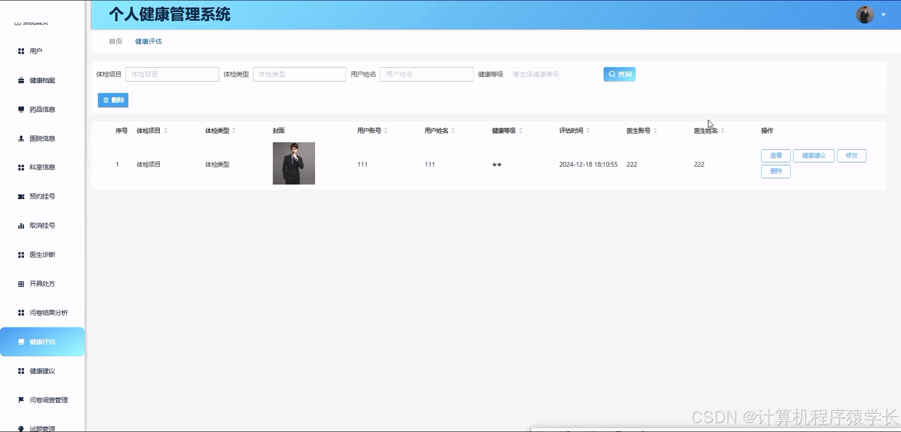Click the 健康建议 action button on row 1
The image size is (901, 432).
(814, 155)
